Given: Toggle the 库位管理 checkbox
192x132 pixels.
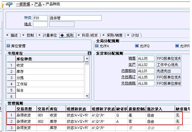Looking at the screenshot, I should [x=8, y=46].
